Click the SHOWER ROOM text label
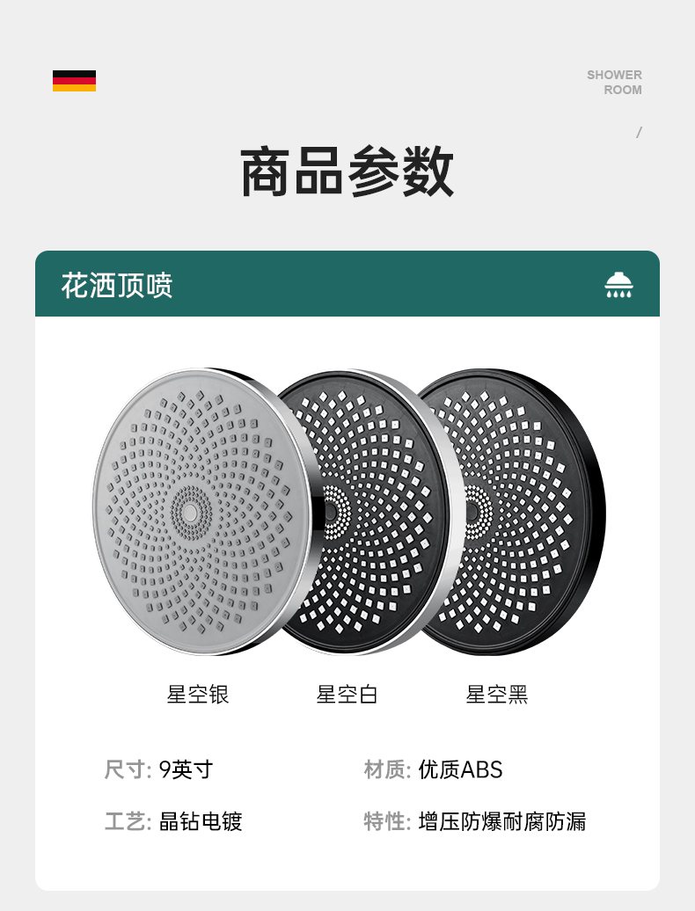This screenshot has height=911, width=695. 614,83
